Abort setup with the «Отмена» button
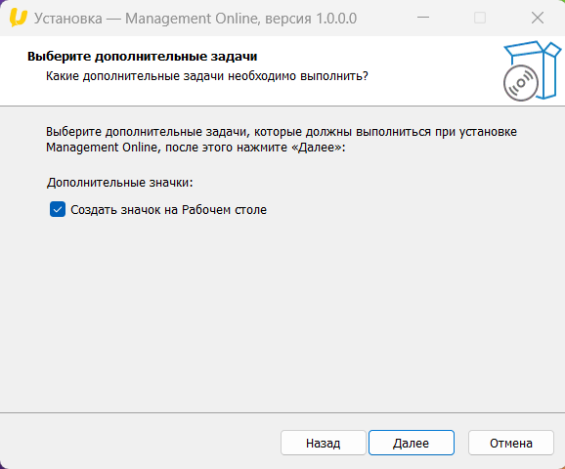The height and width of the screenshot is (469, 565). tap(511, 443)
